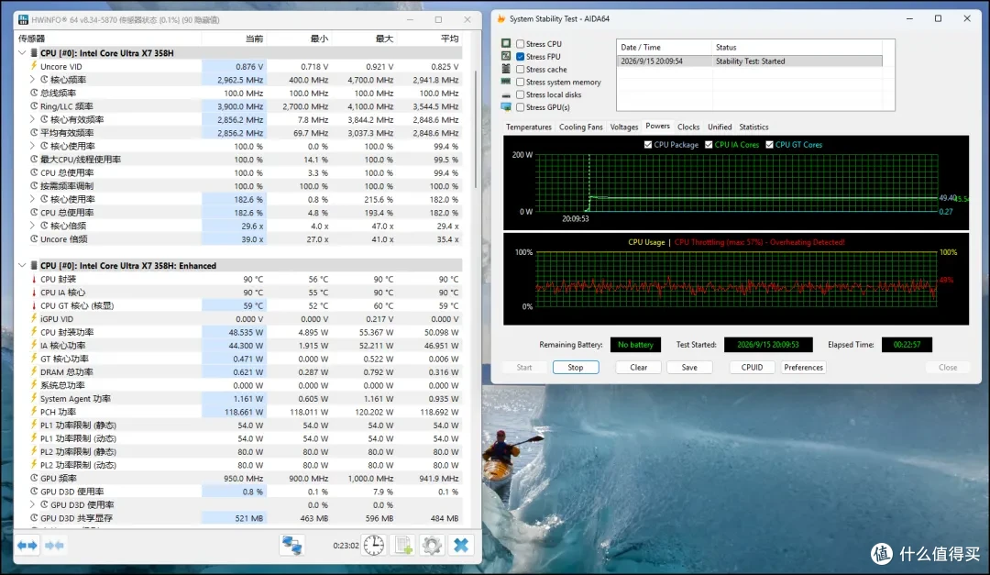Uncheck the Stress FPU checkbox
990x575 pixels.
pyautogui.click(x=521, y=56)
